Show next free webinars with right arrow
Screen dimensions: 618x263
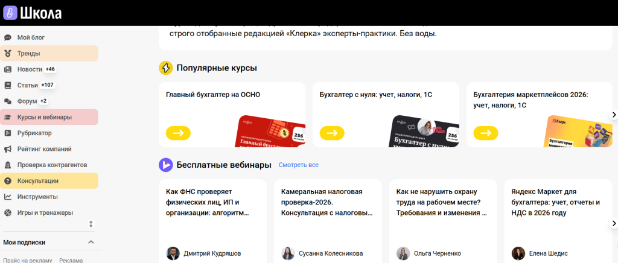click(614, 223)
